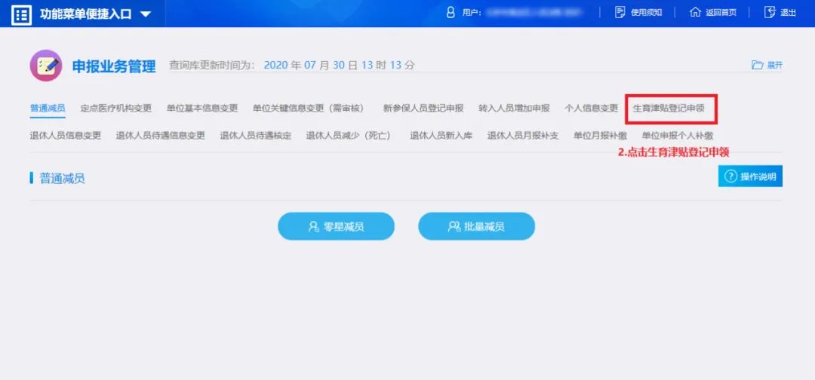Return to home via 返回首页
The image size is (815, 380).
point(712,13)
